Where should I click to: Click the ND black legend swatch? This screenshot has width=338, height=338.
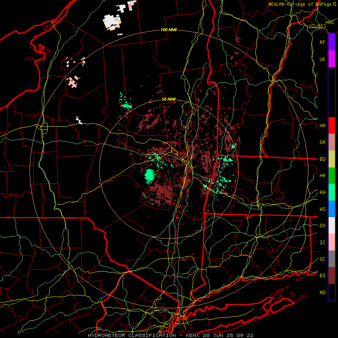tap(332, 292)
